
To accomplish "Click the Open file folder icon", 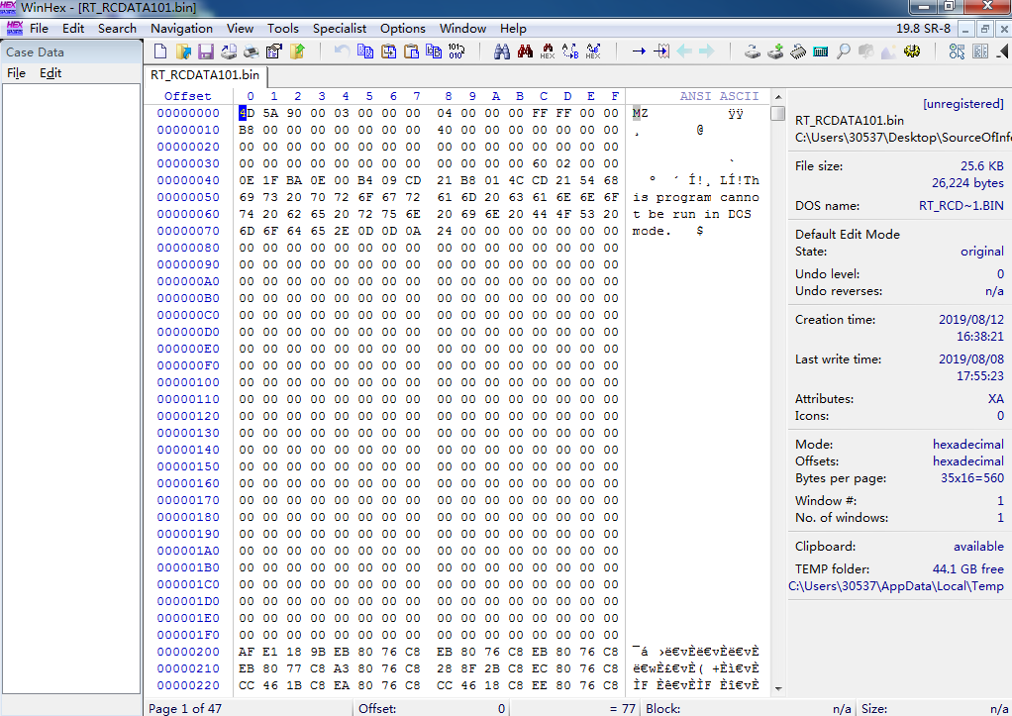I will pyautogui.click(x=183, y=51).
